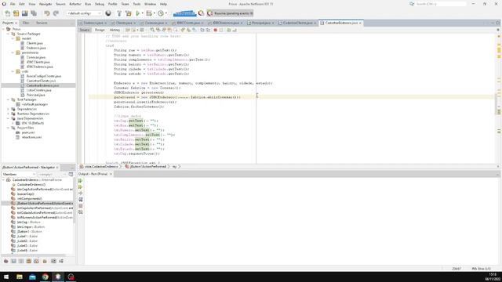Screen dimensions: 502x282
Task: Click icon right of Navigator category filter
Action: (x=71, y=174)
